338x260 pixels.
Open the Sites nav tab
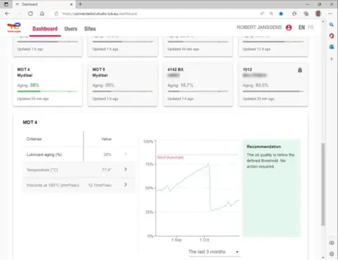(90, 29)
